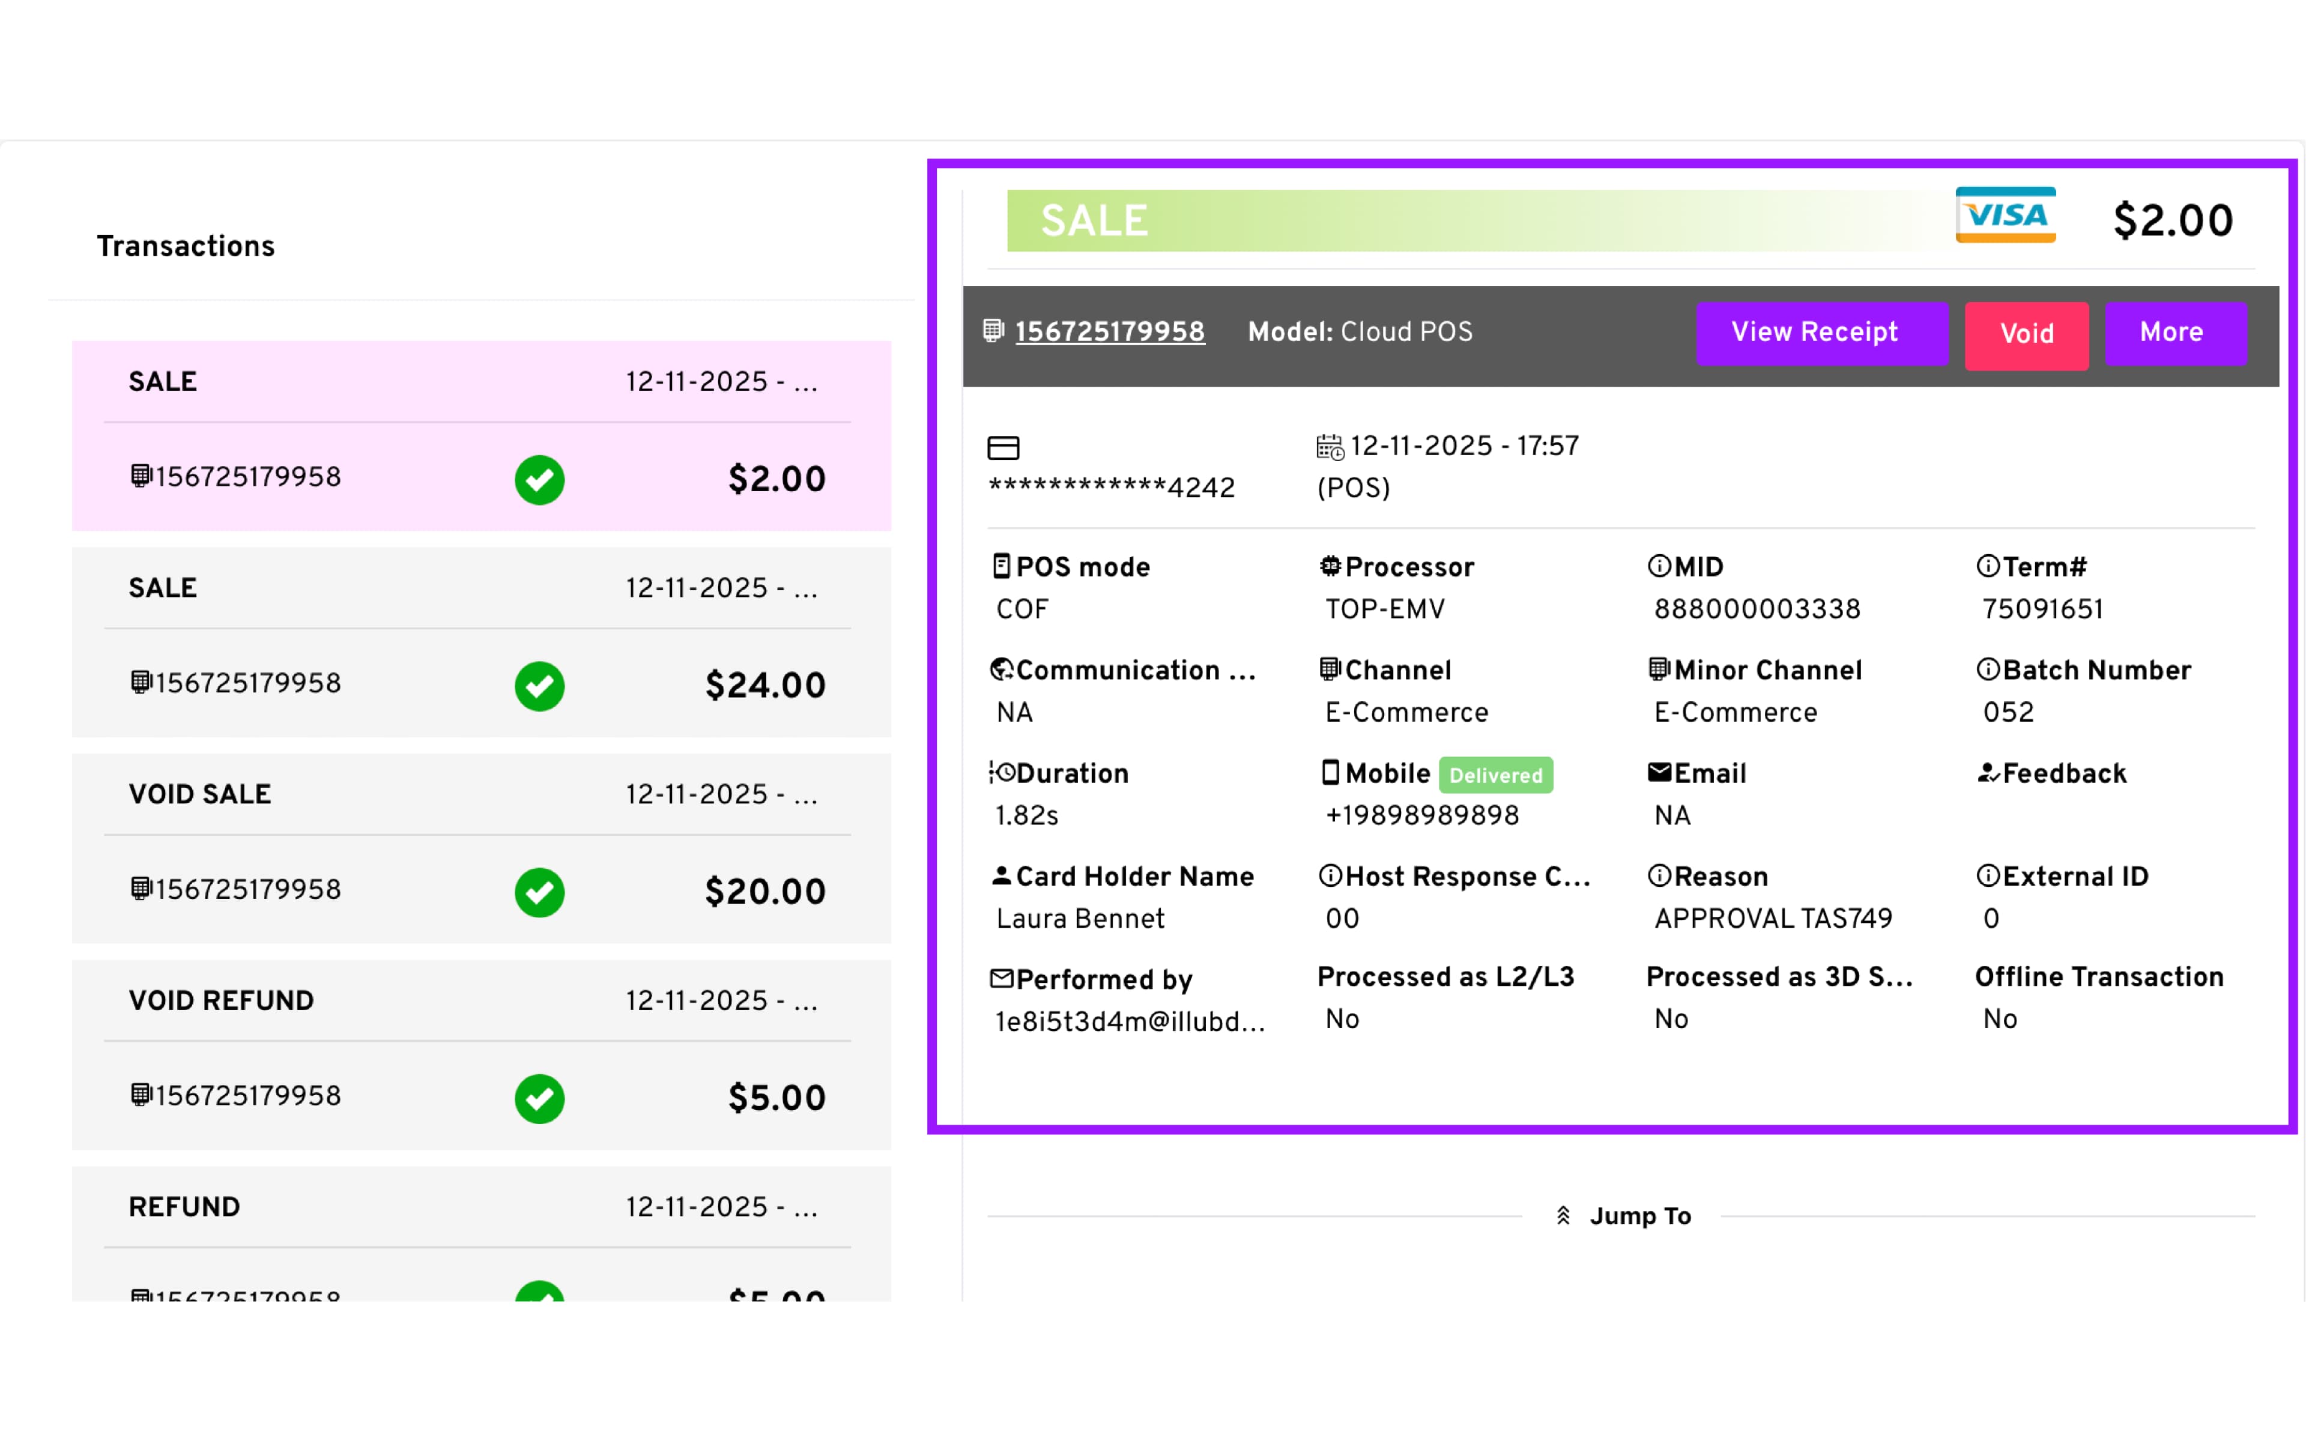
Task: Click green checkmark on $24.00 sale
Action: point(539,685)
